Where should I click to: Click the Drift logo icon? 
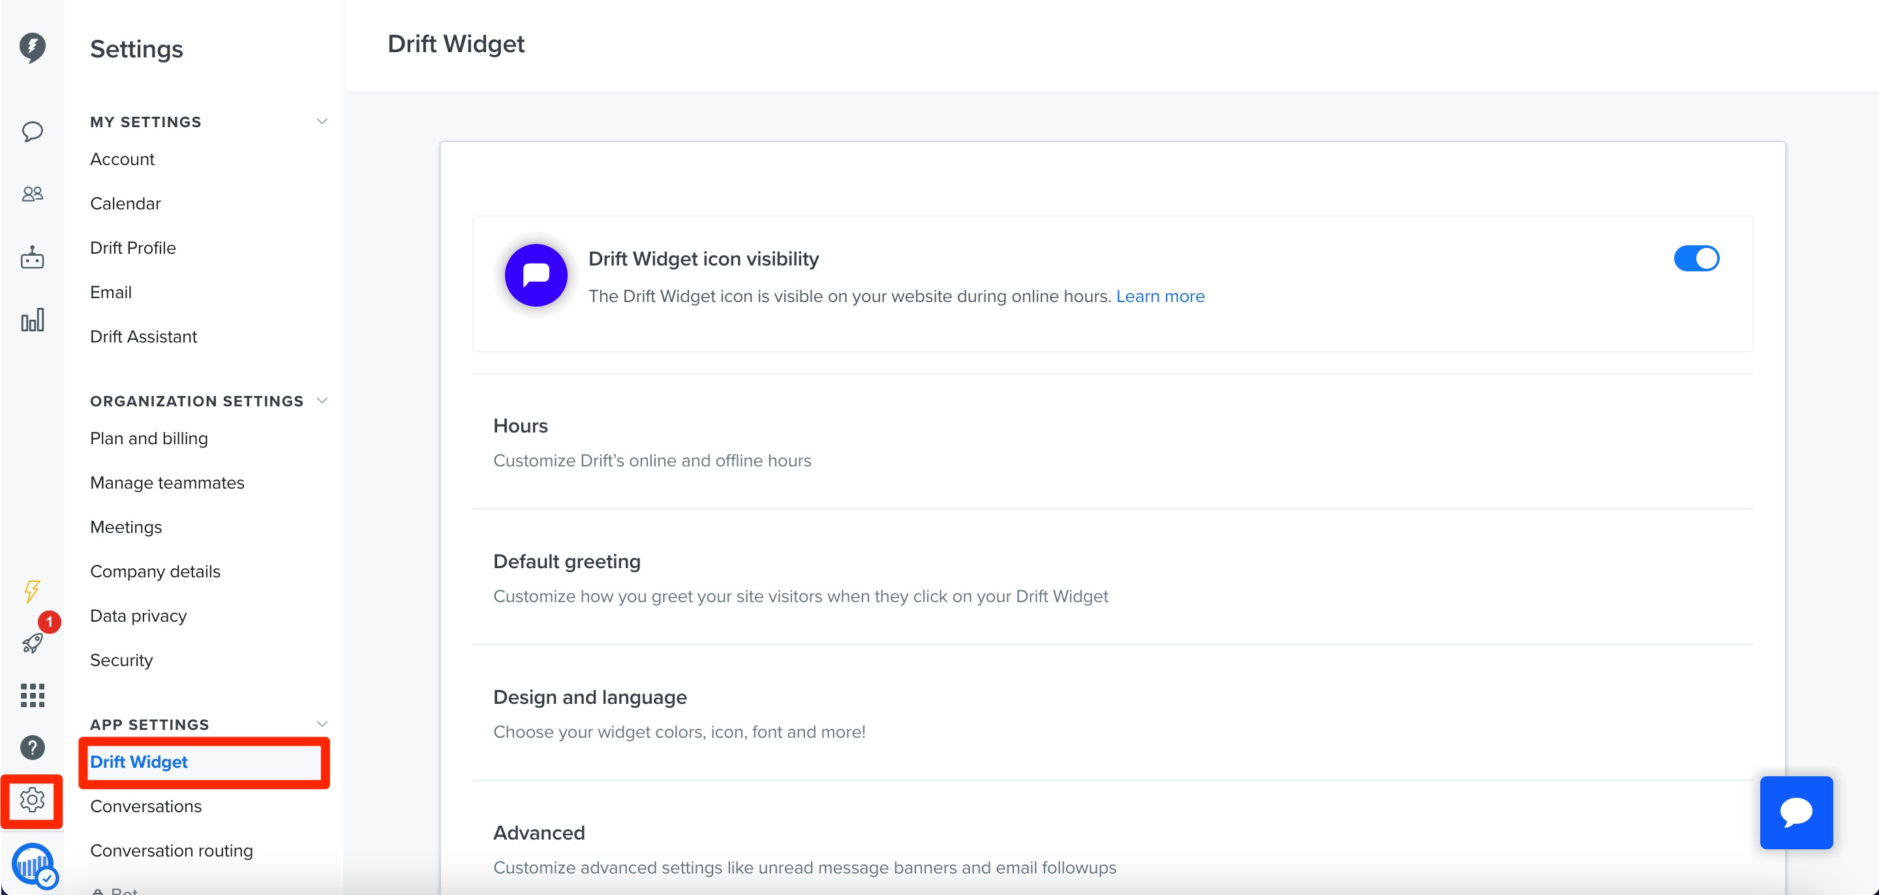[x=32, y=48]
